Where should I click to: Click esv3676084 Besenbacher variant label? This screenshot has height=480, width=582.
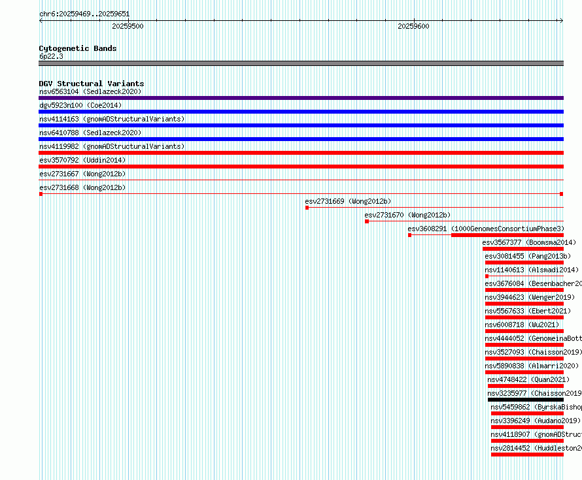point(534,283)
